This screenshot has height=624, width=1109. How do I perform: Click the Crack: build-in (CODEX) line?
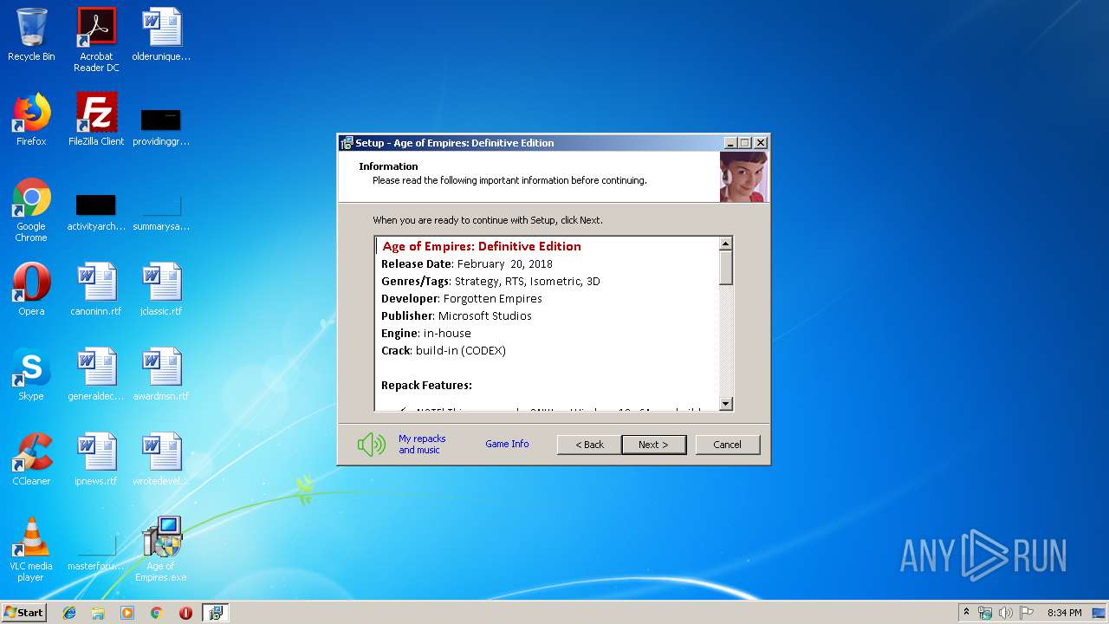[444, 350]
